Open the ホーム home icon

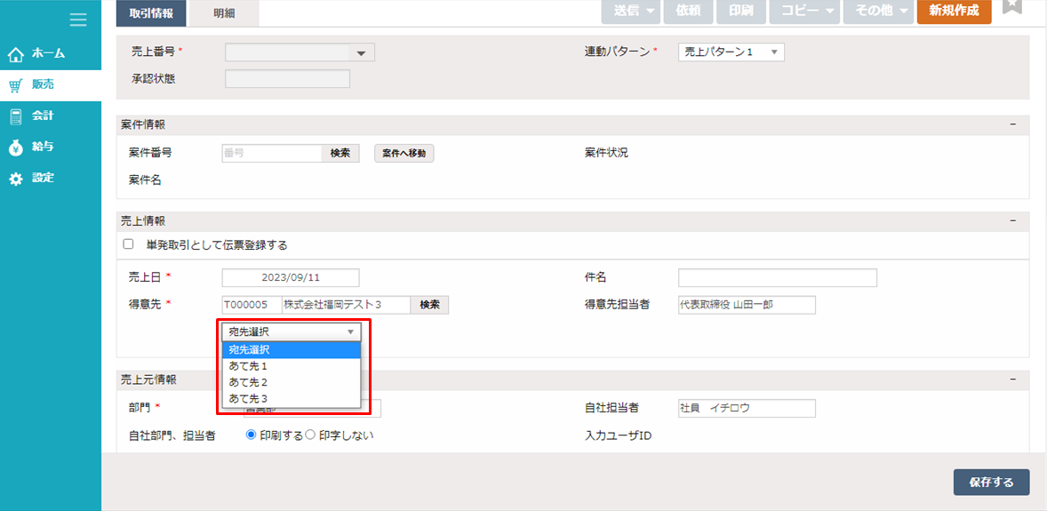[15, 54]
